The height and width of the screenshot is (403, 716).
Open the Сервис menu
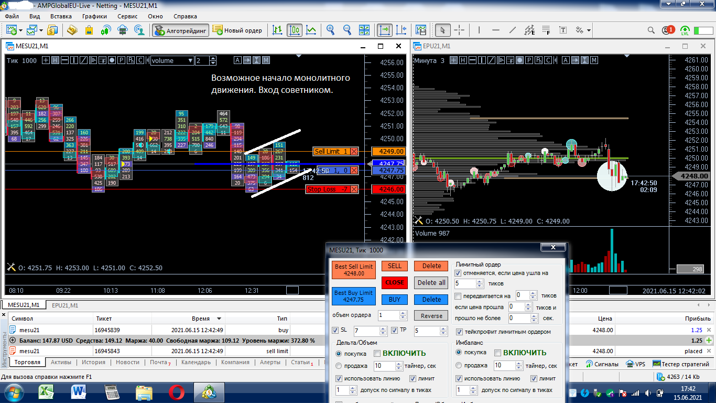tap(127, 16)
